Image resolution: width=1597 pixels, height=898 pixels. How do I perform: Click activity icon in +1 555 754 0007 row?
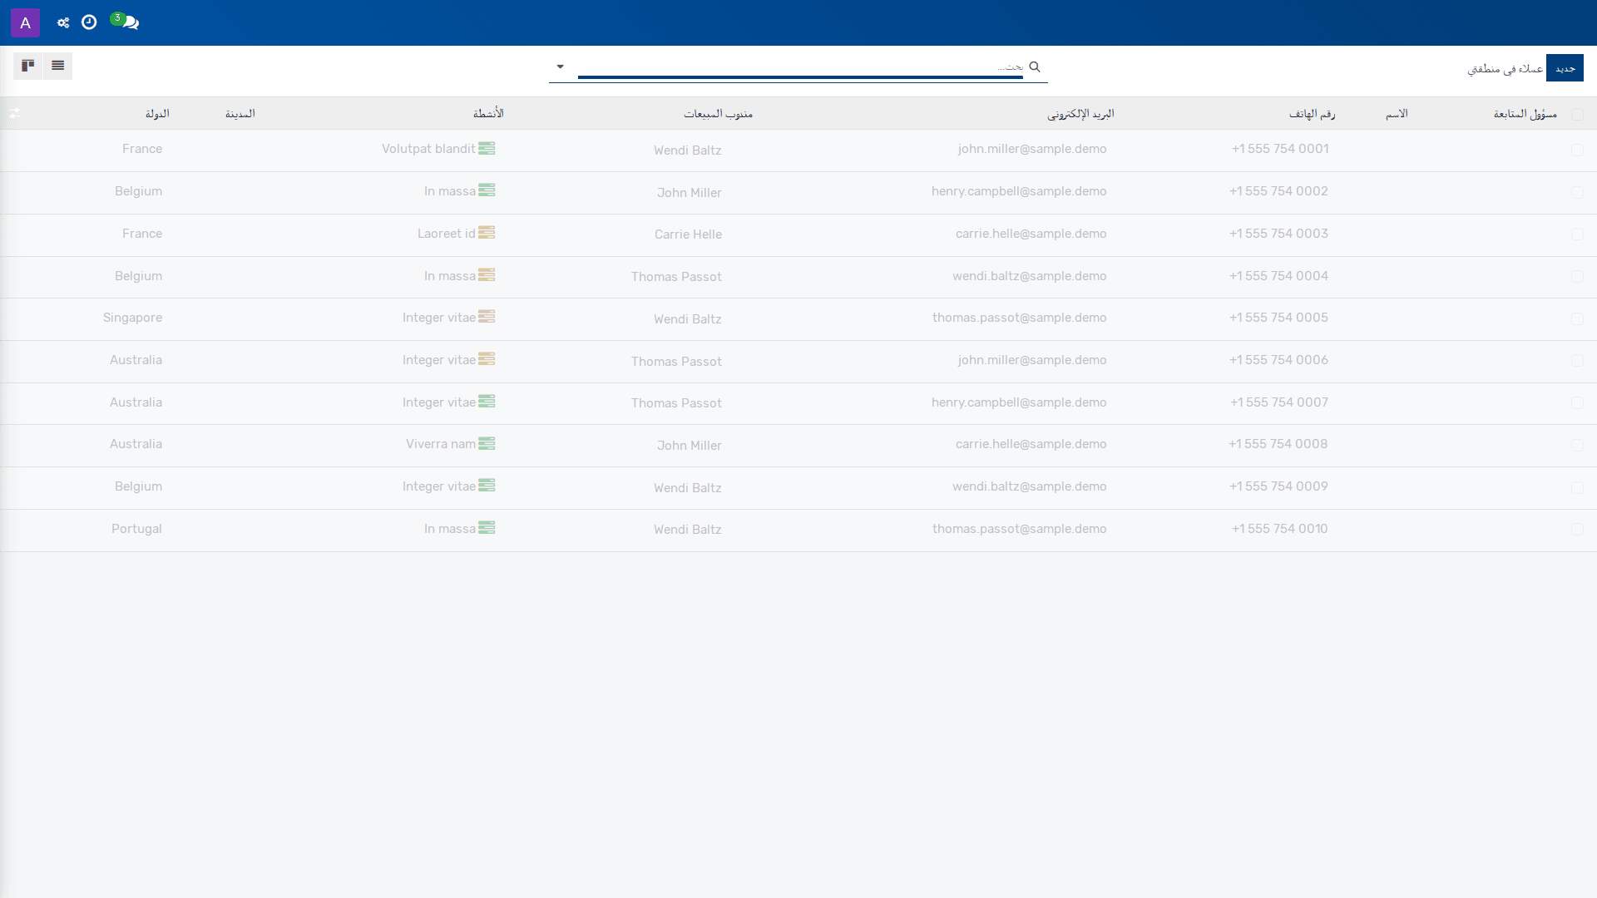point(487,402)
